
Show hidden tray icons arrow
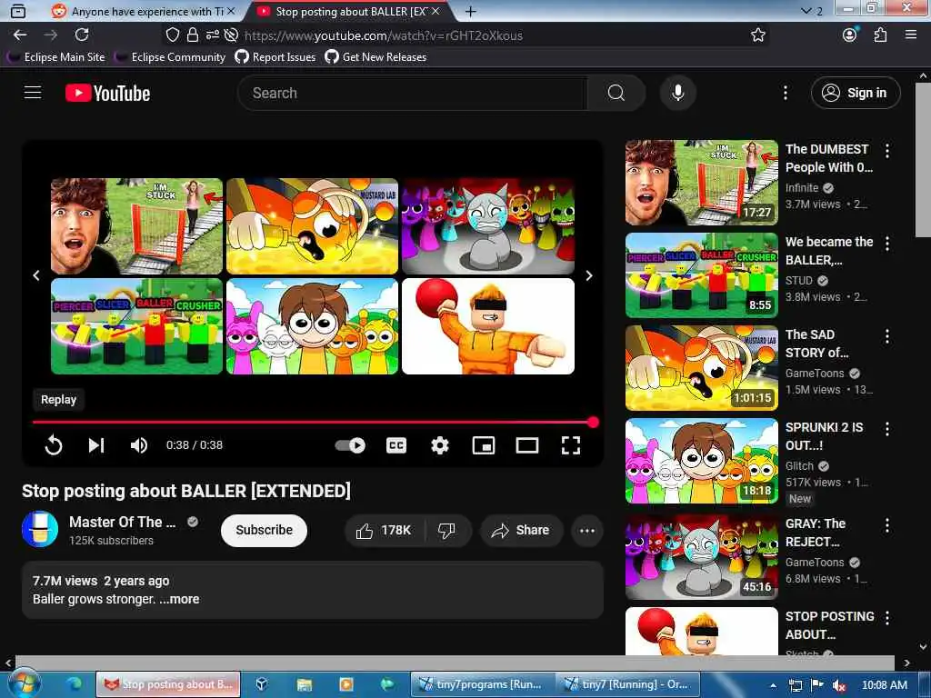tap(773, 685)
